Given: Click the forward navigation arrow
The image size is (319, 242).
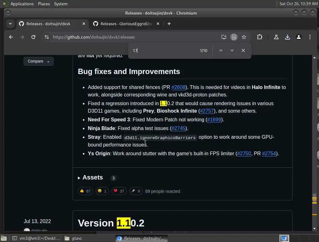Looking at the screenshot, I should pyautogui.click(x=22, y=37).
